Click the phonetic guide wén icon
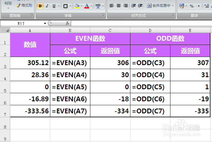Viewport: 212px width, 142px height. click(x=98, y=6)
